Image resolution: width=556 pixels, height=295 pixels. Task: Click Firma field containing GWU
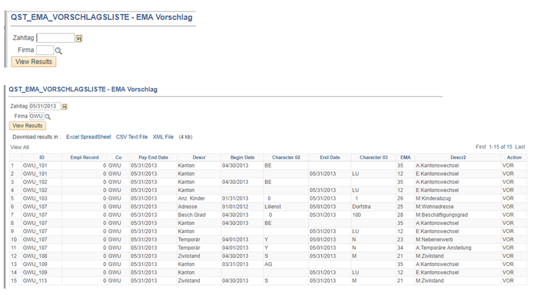(x=37, y=116)
